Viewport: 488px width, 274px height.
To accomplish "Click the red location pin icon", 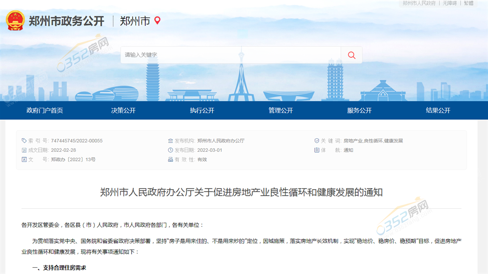I will tap(157, 20).
